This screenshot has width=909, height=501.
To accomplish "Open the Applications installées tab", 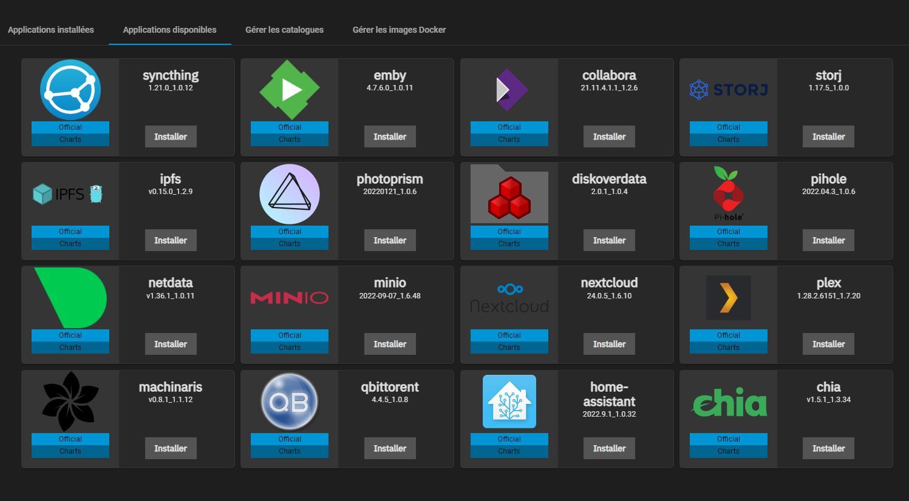I will (51, 30).
